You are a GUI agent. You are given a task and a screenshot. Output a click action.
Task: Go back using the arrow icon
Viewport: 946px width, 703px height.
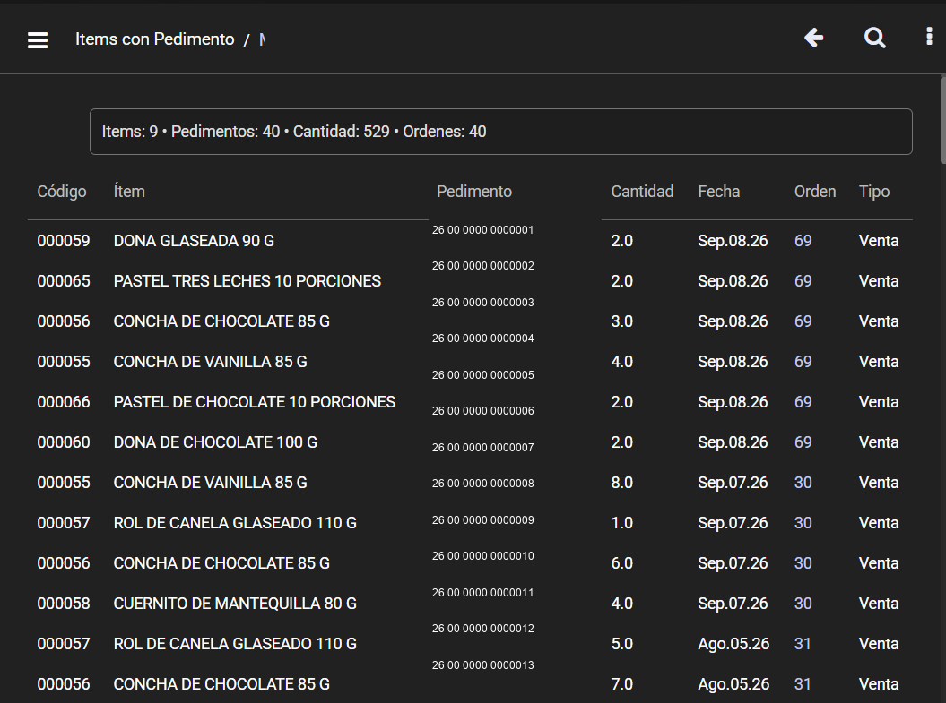[x=814, y=38]
